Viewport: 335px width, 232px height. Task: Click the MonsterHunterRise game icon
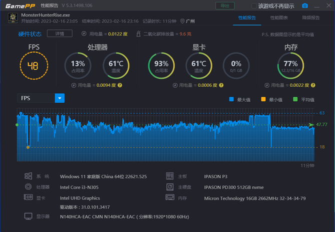(13, 18)
